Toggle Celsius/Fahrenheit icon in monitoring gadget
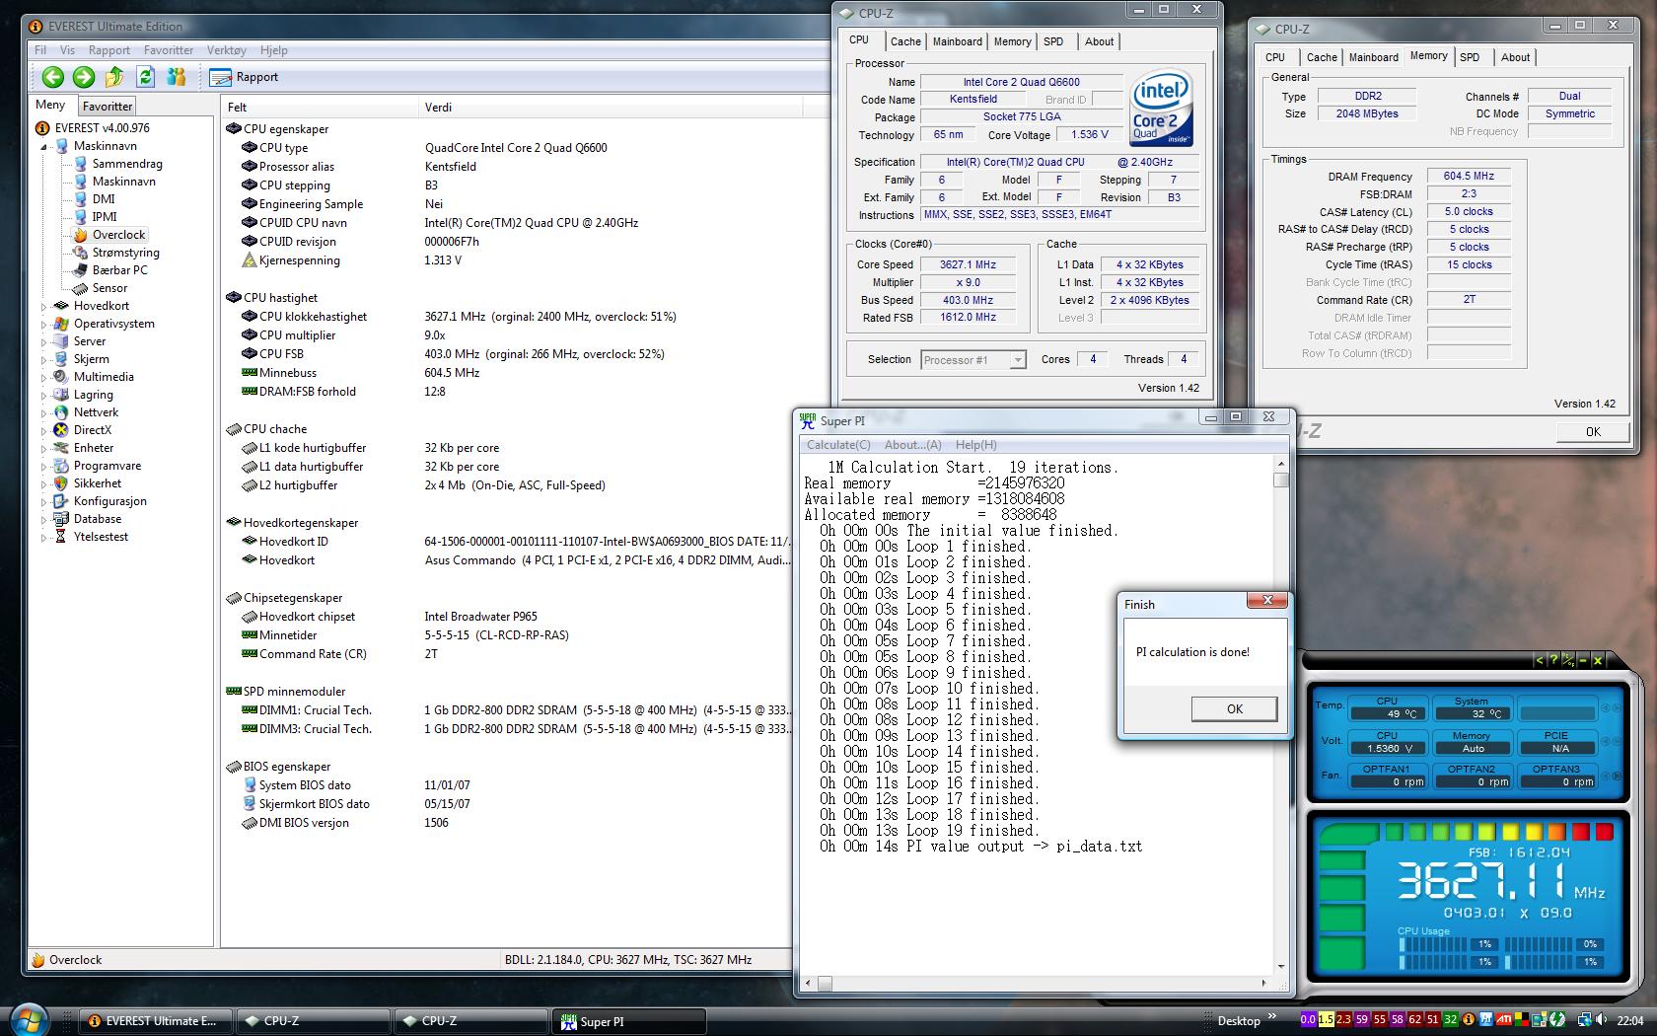 [x=1568, y=660]
